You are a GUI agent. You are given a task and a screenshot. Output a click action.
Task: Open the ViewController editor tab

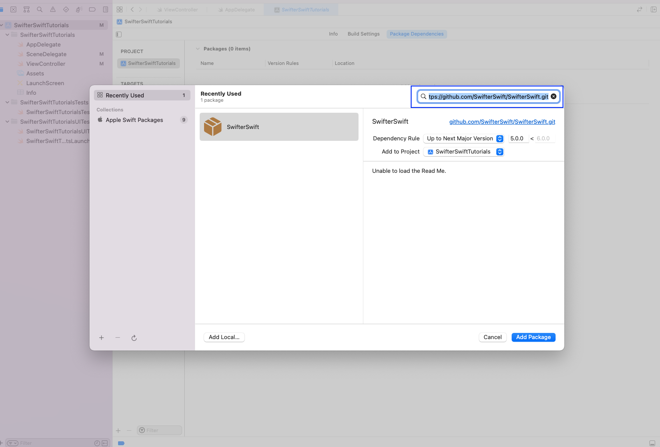177,10
